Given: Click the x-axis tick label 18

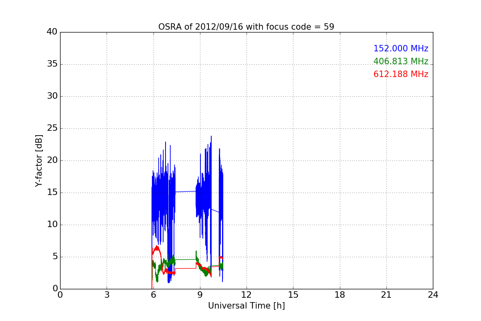Looking at the screenshot, I should click(x=340, y=295).
